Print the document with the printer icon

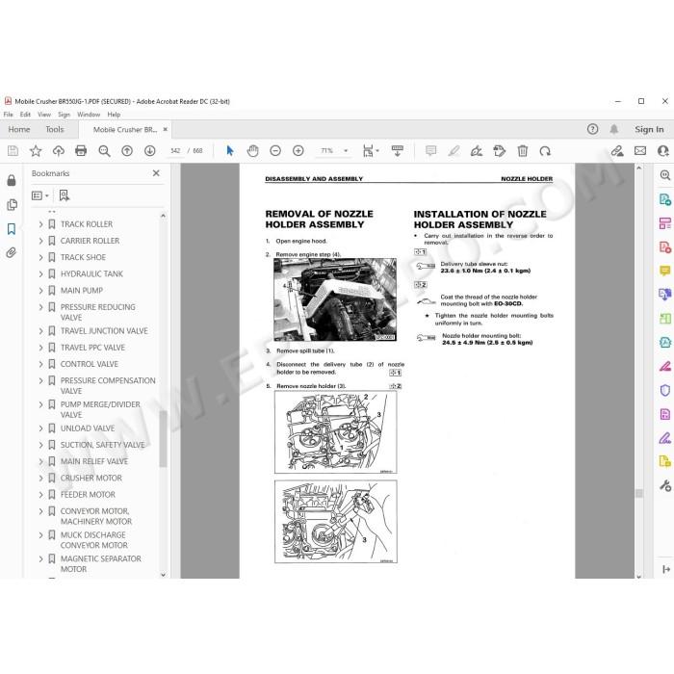coord(81,151)
